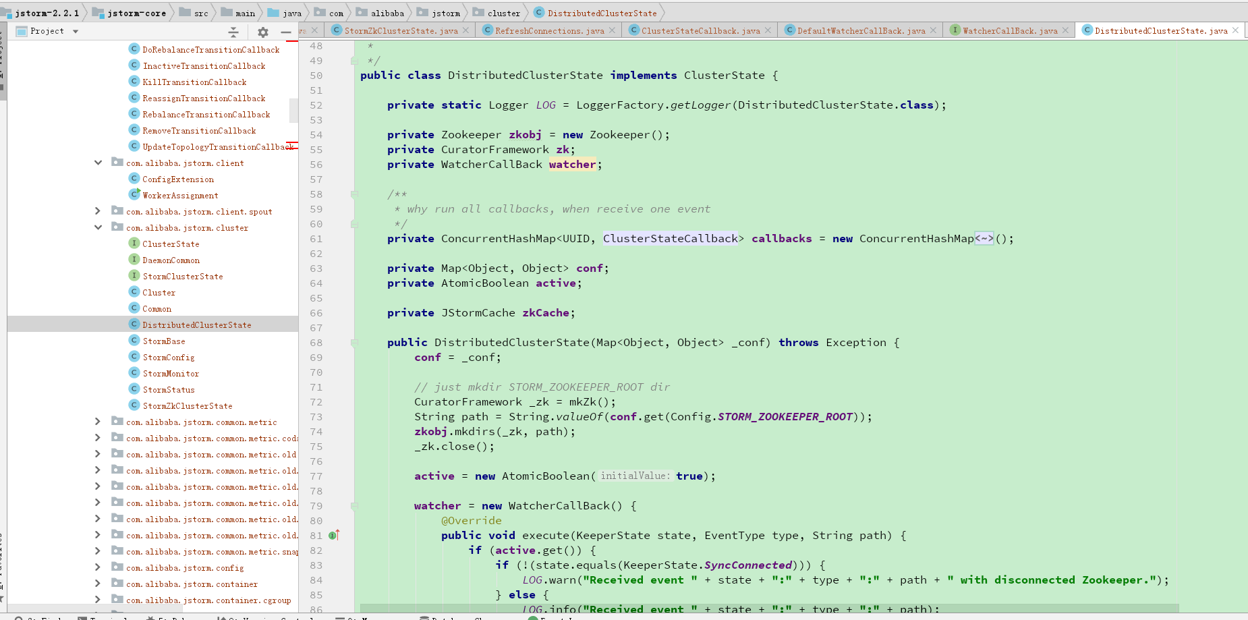Viewport: 1248px width, 620px height.
Task: Click the Project panel vertical scrollbar
Action: click(x=293, y=111)
